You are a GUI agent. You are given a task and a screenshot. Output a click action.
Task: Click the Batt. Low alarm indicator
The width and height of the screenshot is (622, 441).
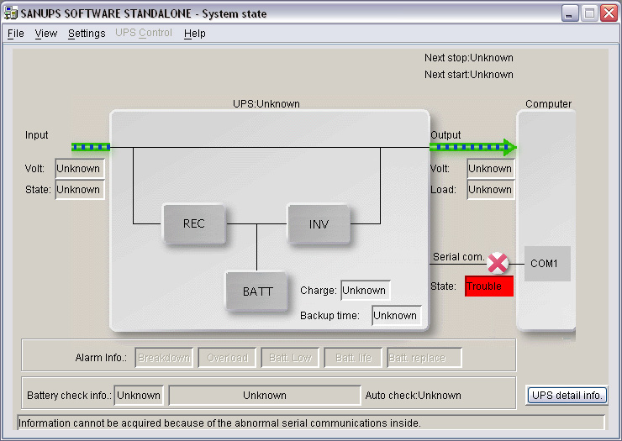click(x=290, y=358)
